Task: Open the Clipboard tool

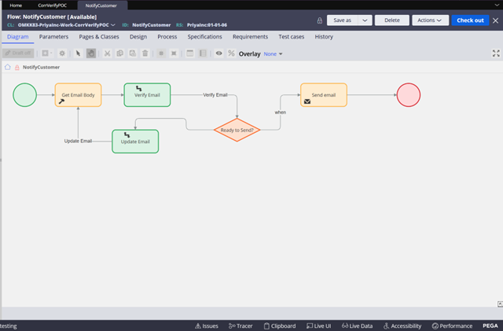Action: point(280,325)
